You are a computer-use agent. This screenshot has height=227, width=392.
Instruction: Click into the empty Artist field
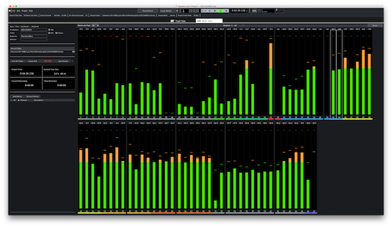point(34,33)
